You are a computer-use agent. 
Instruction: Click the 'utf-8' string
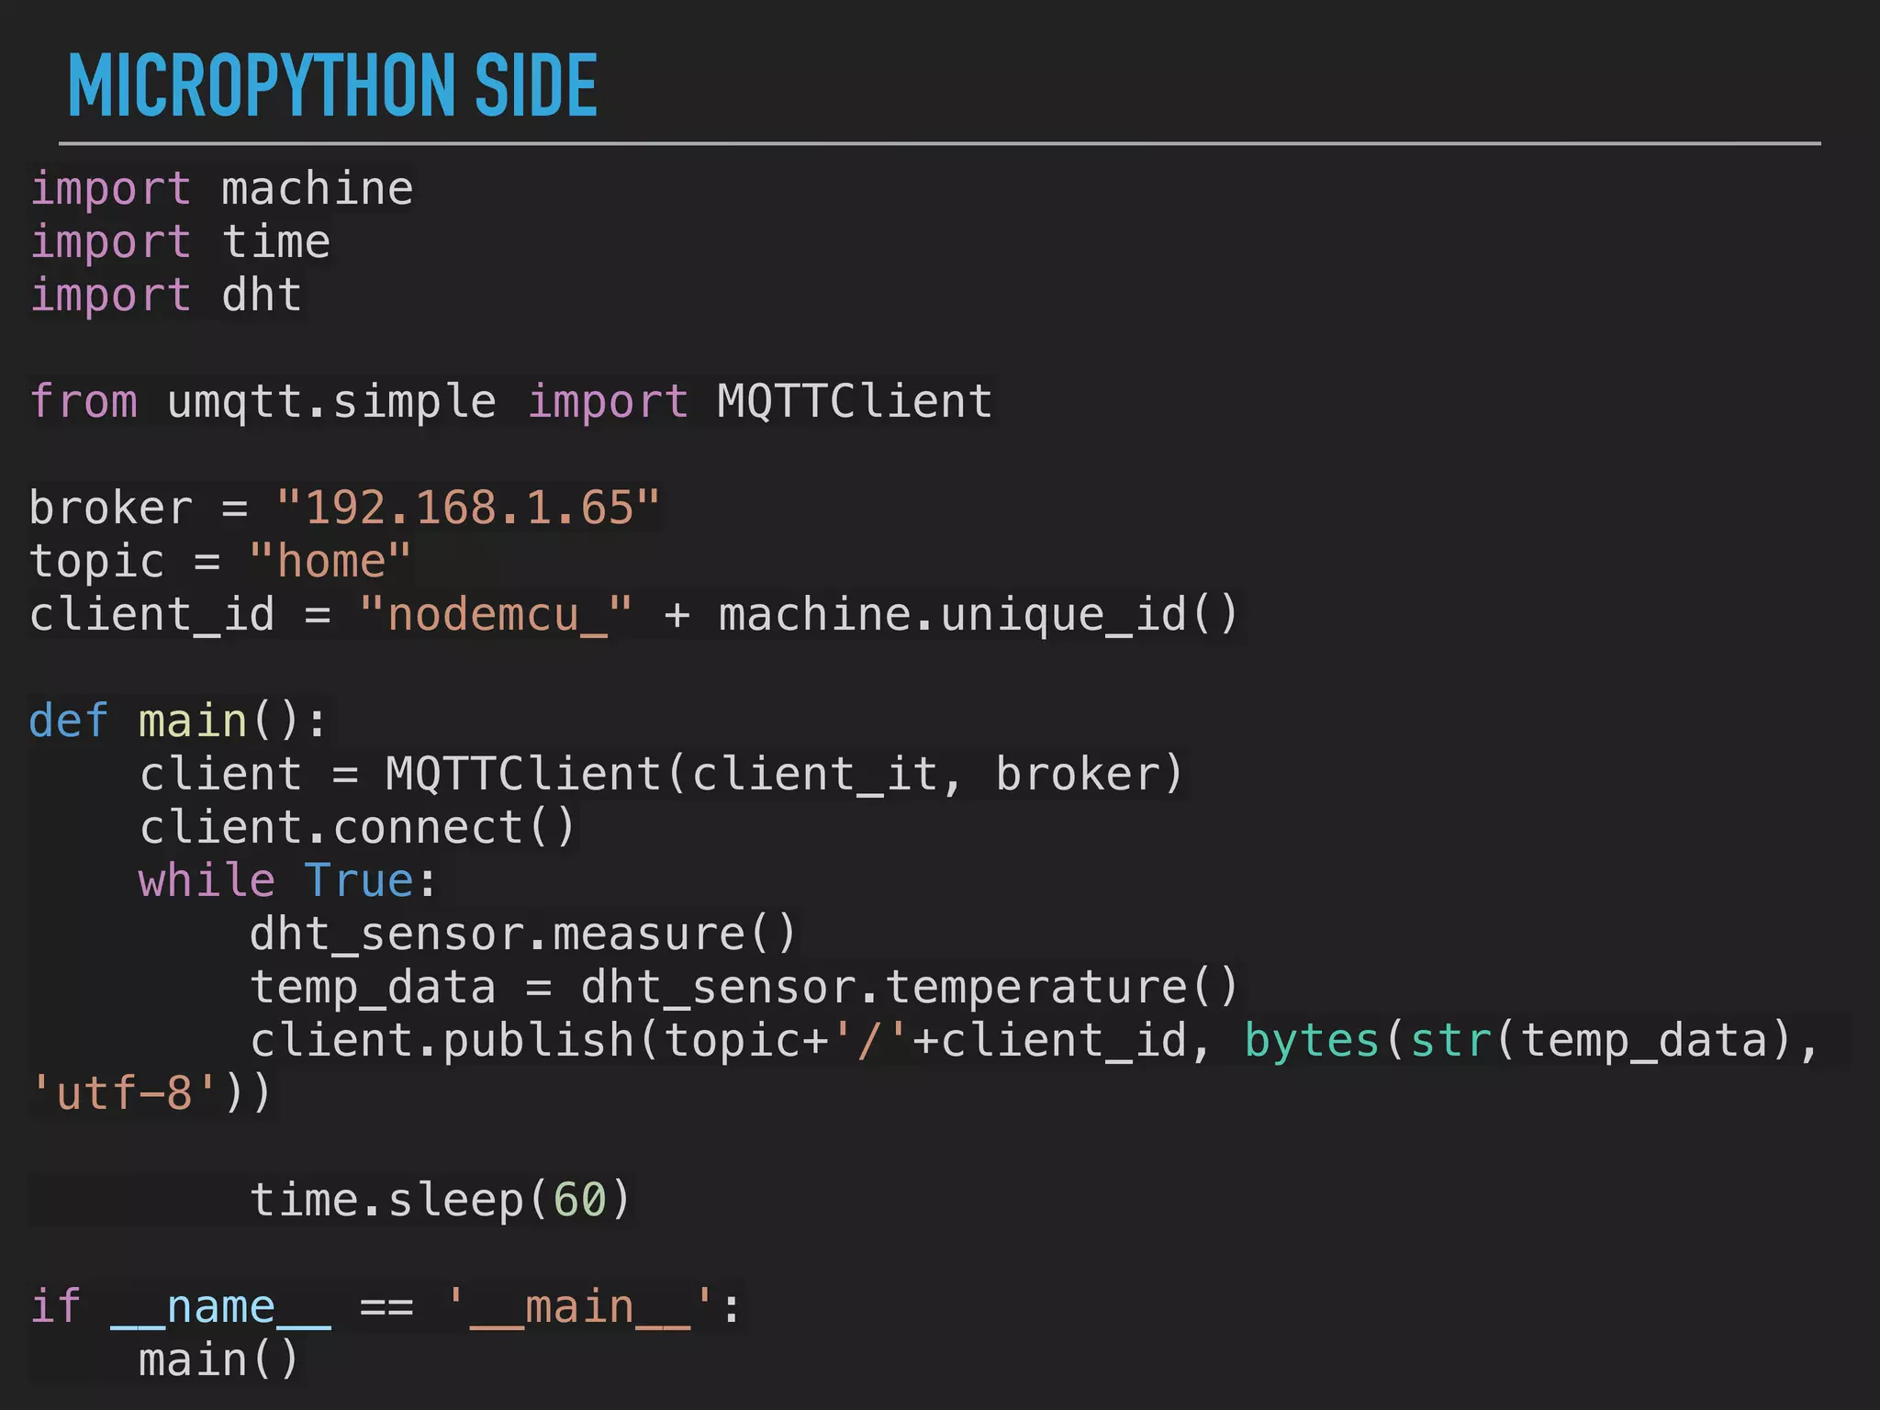click(x=124, y=1093)
